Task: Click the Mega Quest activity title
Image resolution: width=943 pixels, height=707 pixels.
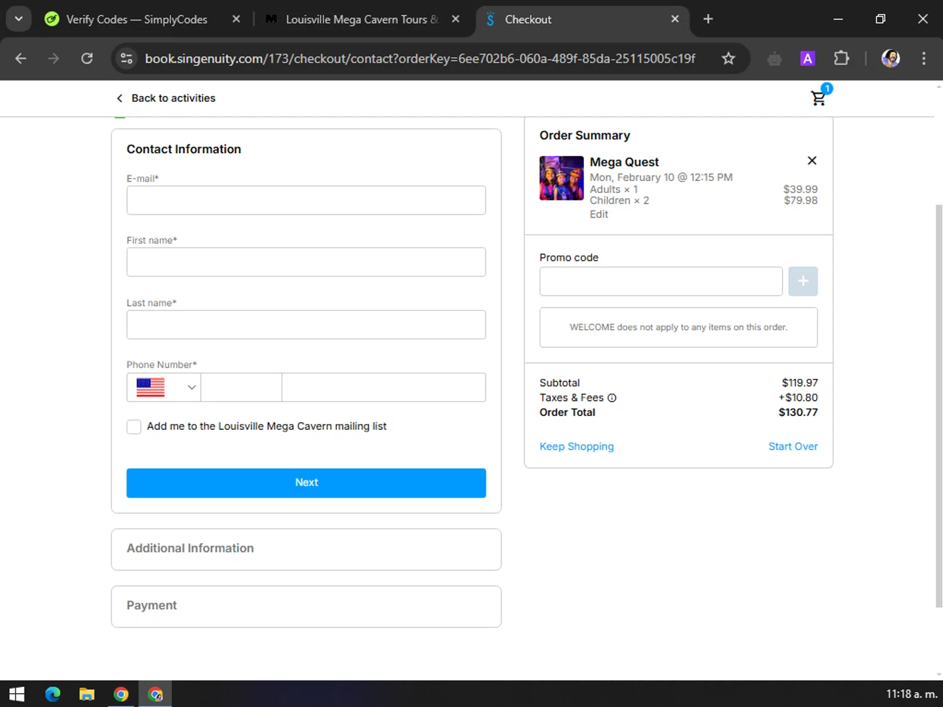Action: point(624,162)
